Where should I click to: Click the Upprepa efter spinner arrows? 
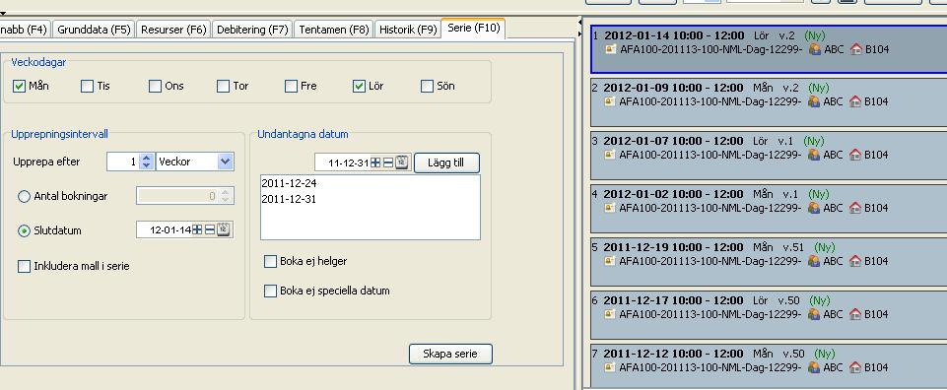[x=147, y=162]
